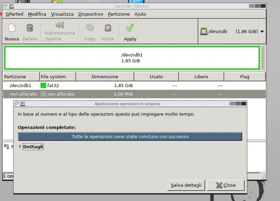Click the 1.85 GiB size cell
Viewport: 280px width, 201px height.
click(x=123, y=86)
